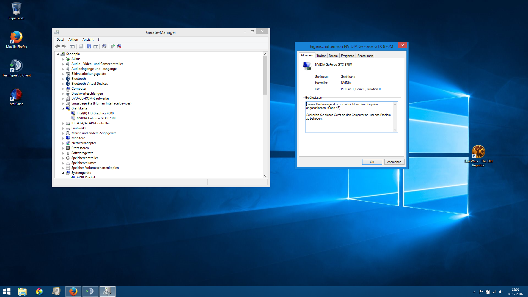Select NVIDIA GeForce GTX 870M in tree
The width and height of the screenshot is (528, 297).
(96, 118)
